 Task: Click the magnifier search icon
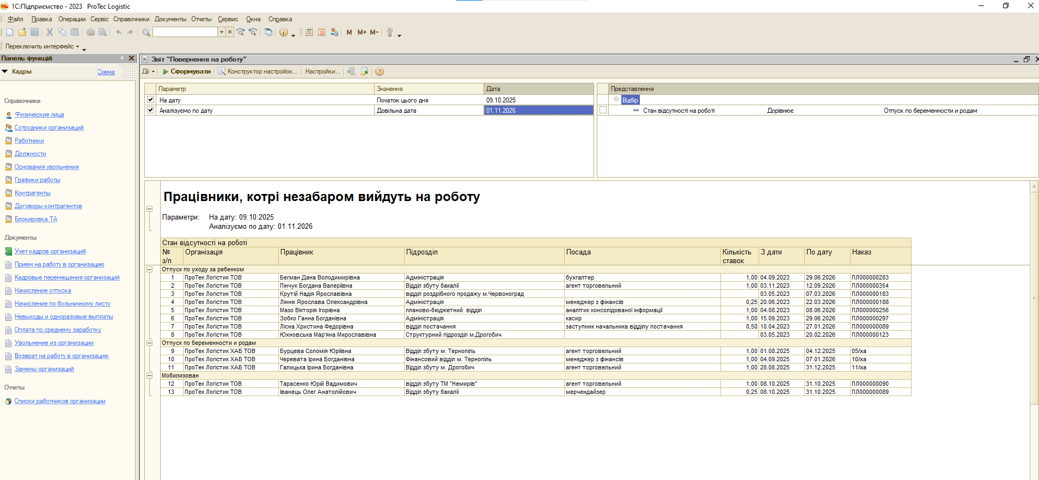[x=146, y=33]
